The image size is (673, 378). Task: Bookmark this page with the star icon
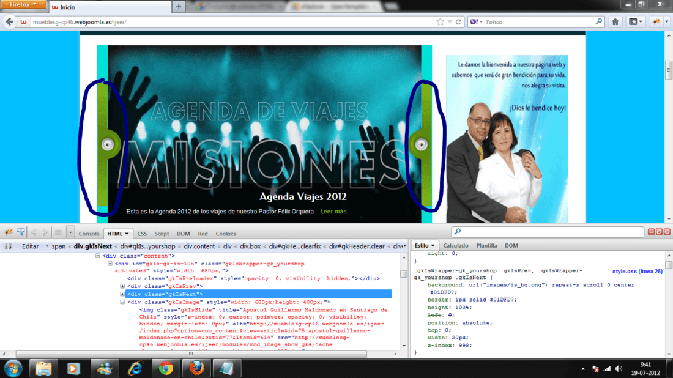[440, 22]
